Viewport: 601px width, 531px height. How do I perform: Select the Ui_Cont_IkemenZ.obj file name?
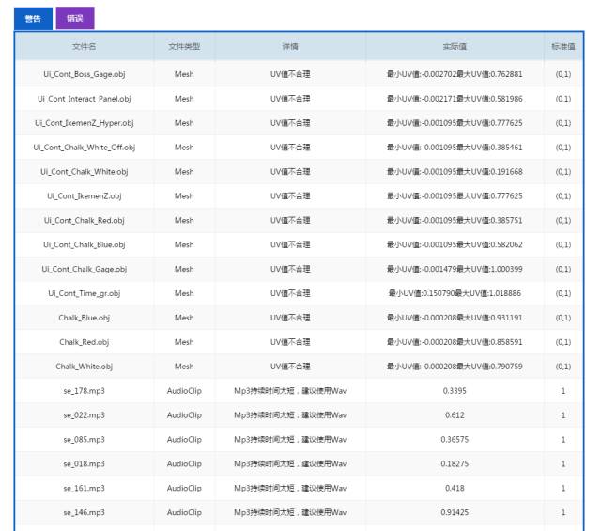85,196
